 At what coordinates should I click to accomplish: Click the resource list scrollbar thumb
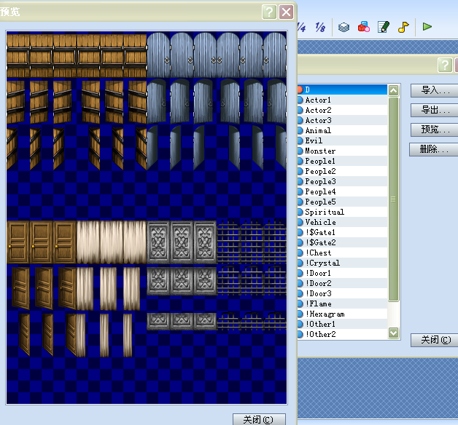(x=393, y=199)
